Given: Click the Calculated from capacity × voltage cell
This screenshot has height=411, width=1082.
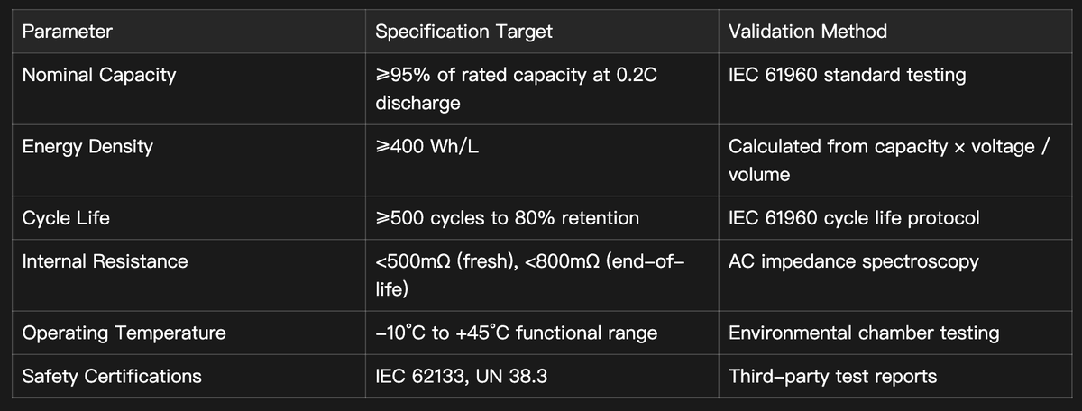Looking at the screenshot, I should (x=888, y=160).
